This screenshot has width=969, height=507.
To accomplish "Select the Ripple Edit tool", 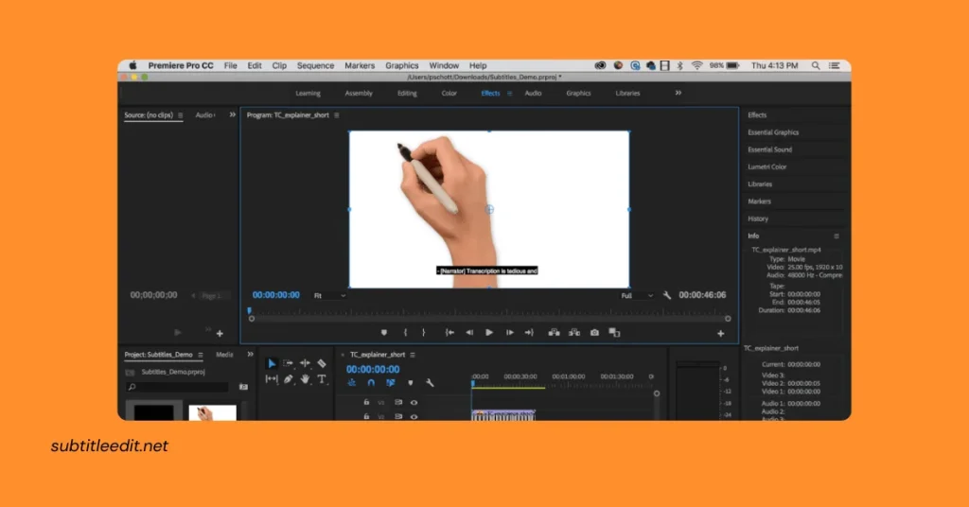I will (306, 363).
